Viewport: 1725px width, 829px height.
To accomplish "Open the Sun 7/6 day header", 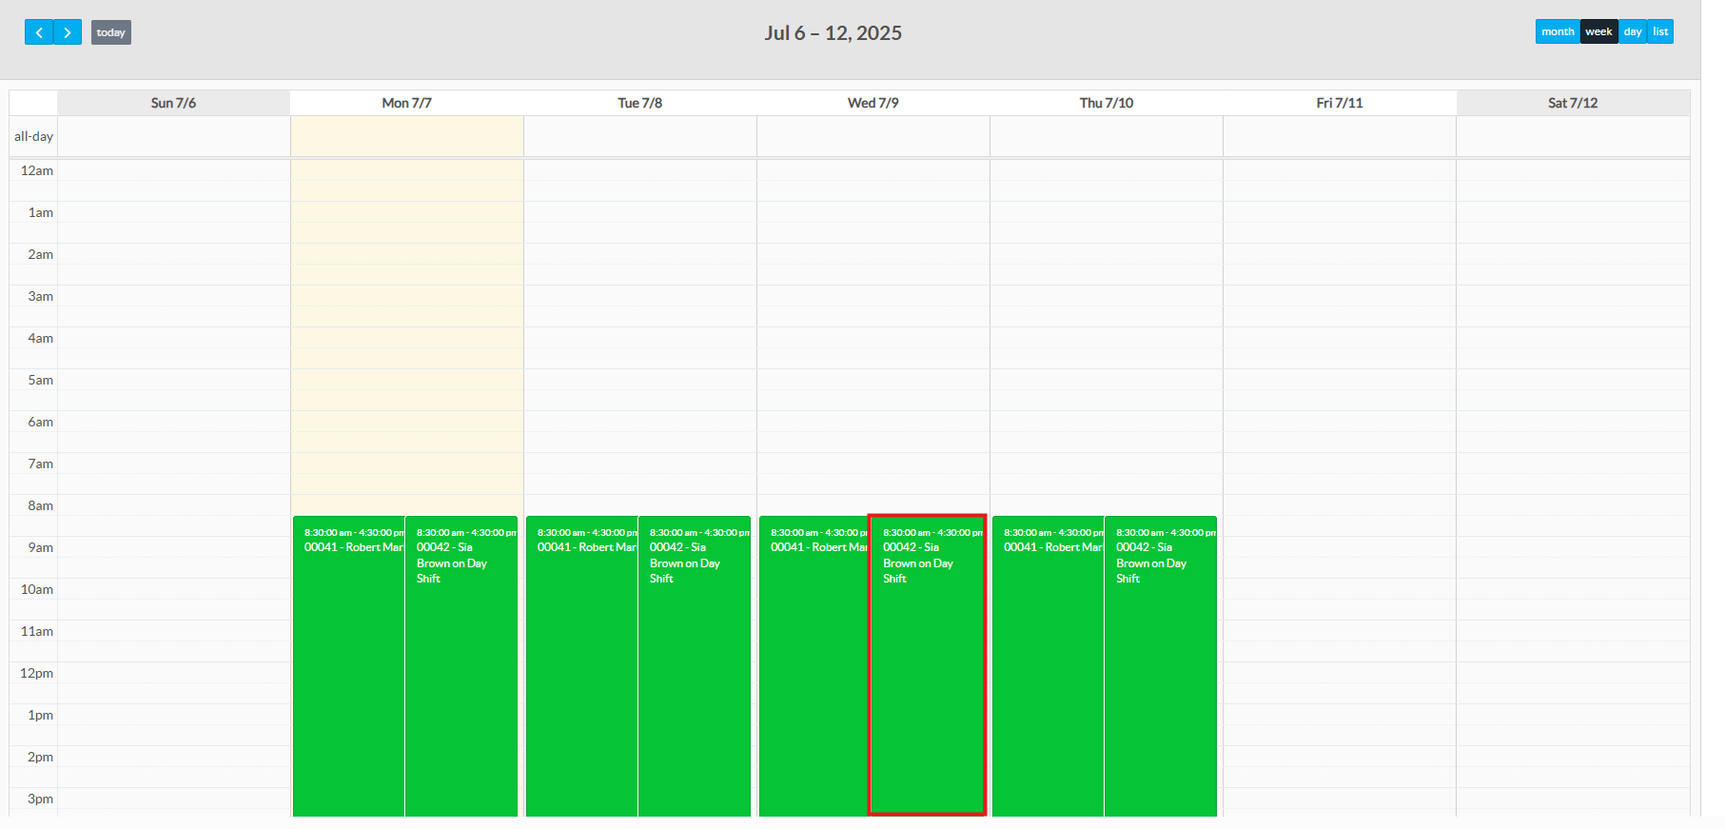I will (173, 103).
